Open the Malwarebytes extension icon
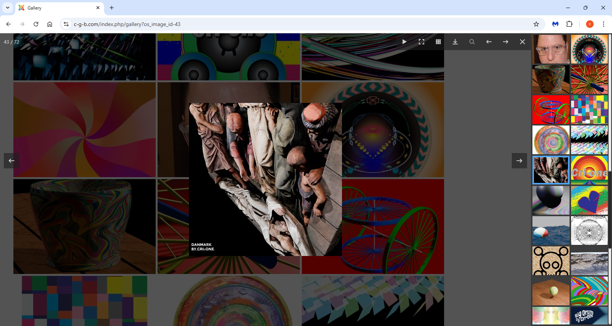 (555, 24)
